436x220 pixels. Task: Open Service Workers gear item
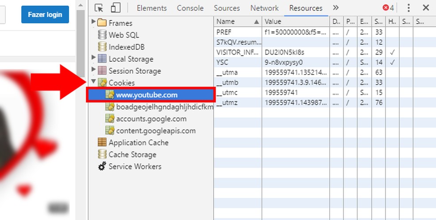[x=135, y=167]
